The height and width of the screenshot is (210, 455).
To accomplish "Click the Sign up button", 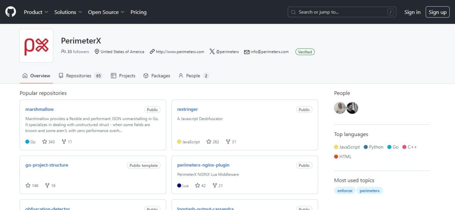I will click(438, 12).
